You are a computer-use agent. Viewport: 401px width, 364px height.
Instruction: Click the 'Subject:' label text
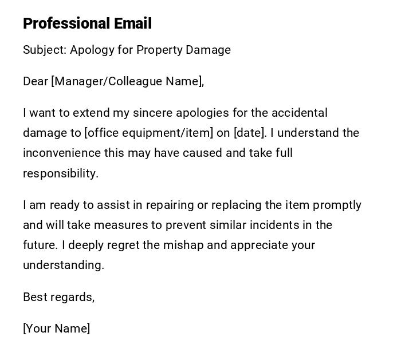pyautogui.click(x=45, y=50)
